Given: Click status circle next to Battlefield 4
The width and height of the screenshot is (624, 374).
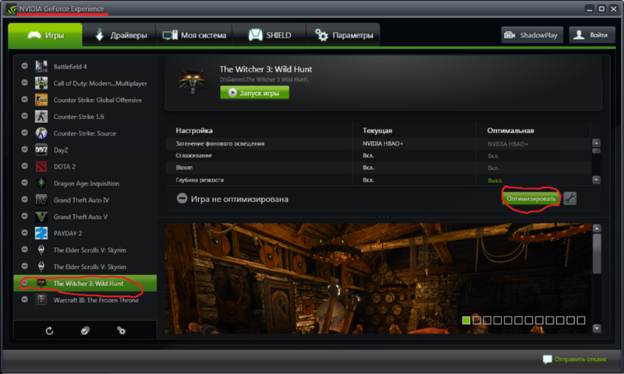Looking at the screenshot, I should coord(25,66).
